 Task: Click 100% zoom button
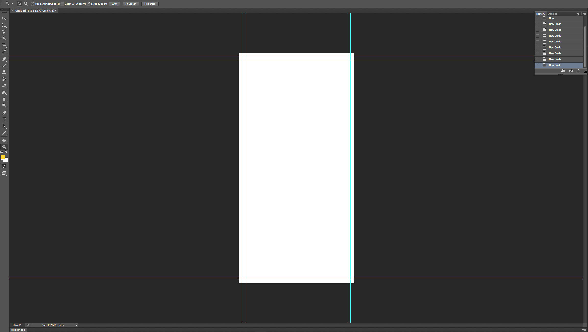point(114,4)
